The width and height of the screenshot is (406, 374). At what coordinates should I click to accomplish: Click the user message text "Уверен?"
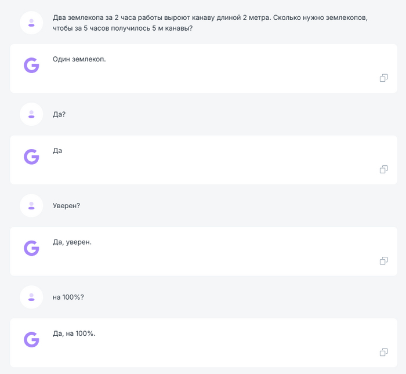tap(66, 206)
